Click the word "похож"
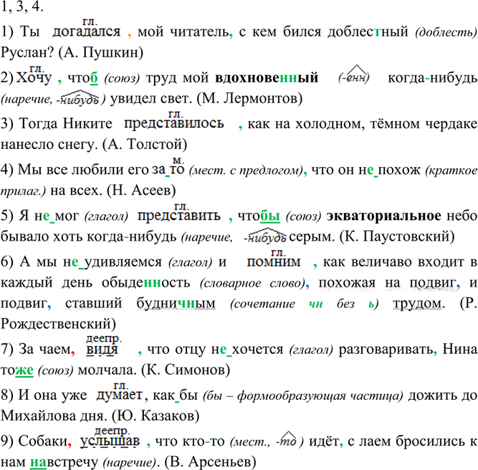478x470 pixels. coord(399,170)
